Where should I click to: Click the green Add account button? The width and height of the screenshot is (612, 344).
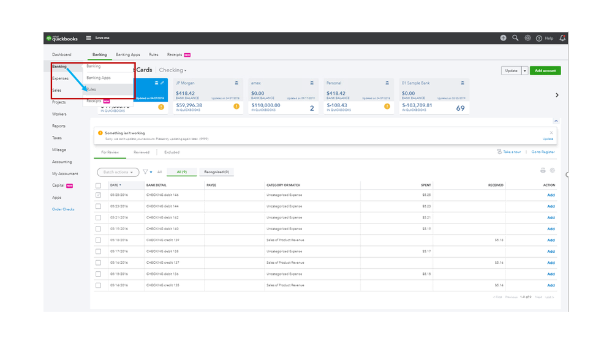click(x=545, y=70)
